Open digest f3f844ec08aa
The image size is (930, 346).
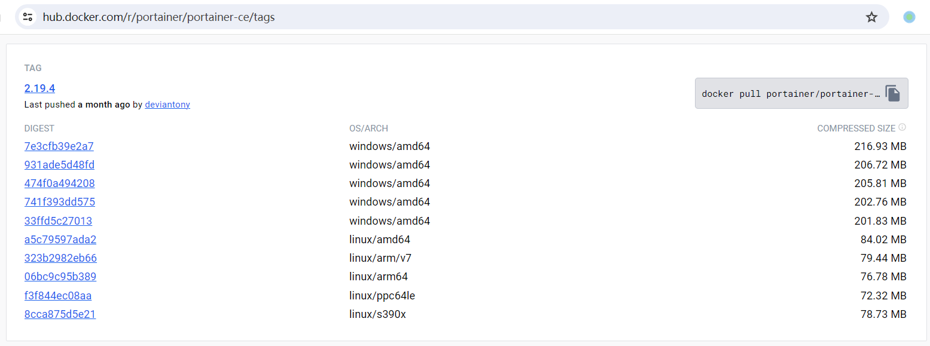coord(57,295)
